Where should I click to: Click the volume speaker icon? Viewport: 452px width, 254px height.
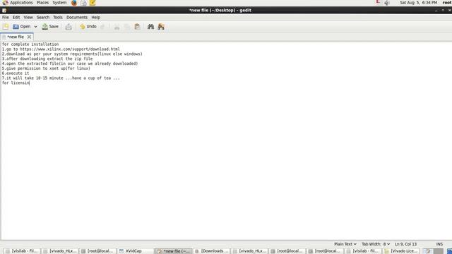coord(387,3)
